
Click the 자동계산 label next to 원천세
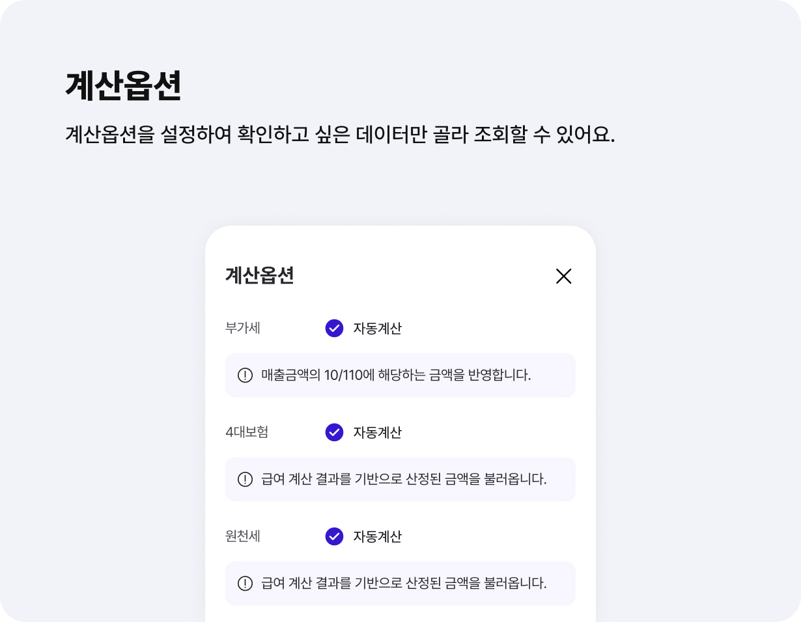[x=377, y=537]
